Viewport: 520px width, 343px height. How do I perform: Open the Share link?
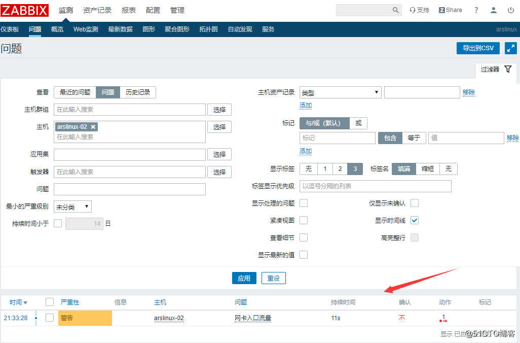click(x=451, y=10)
